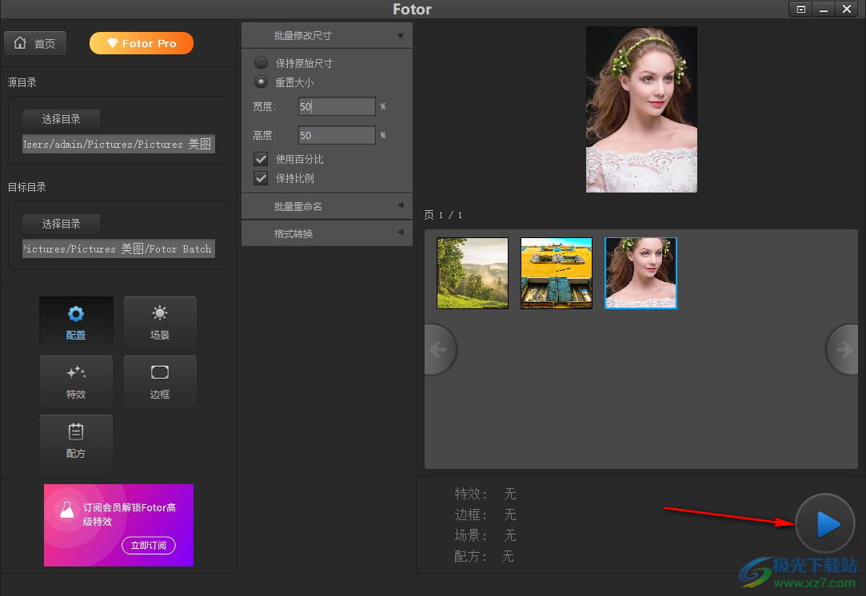The image size is (866, 596).
Task: Toggle 使用百分比 checkbox
Action: [x=261, y=159]
